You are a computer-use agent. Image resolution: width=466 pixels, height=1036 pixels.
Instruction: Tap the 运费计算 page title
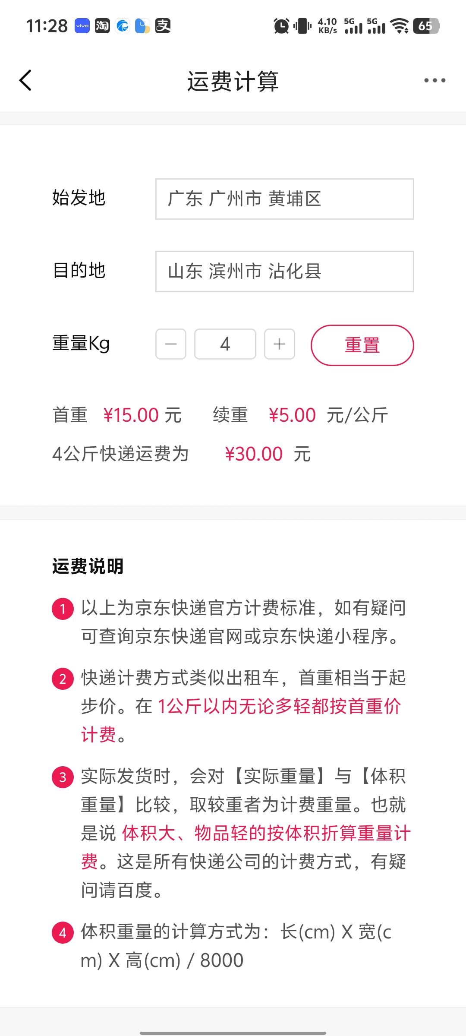pos(233,81)
